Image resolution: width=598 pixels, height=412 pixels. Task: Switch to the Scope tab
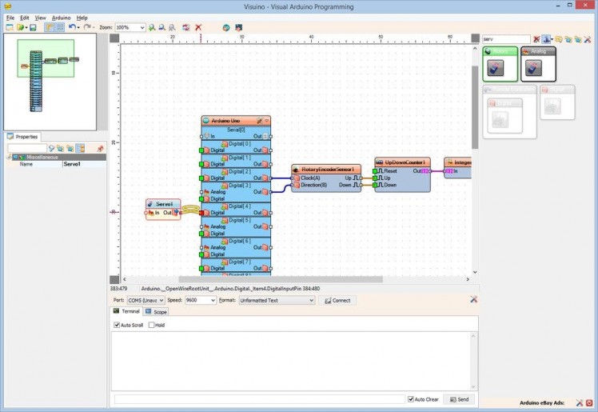157,311
